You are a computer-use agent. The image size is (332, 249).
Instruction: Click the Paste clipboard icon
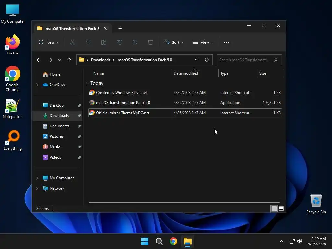coord(104,42)
